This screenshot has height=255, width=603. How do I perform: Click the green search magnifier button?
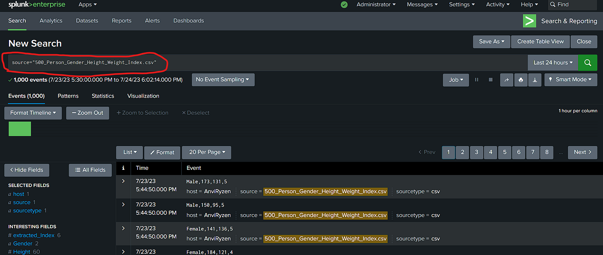pyautogui.click(x=587, y=62)
